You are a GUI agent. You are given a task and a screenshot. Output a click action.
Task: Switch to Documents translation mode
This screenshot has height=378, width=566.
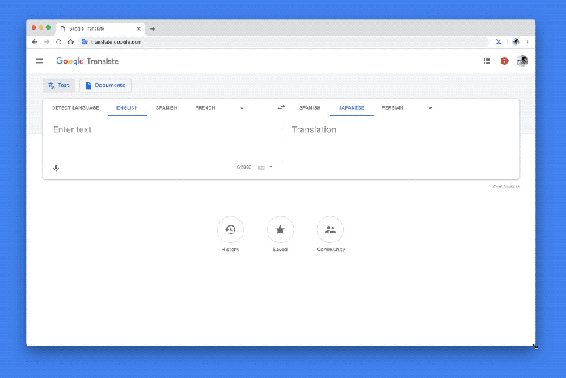pyautogui.click(x=105, y=85)
